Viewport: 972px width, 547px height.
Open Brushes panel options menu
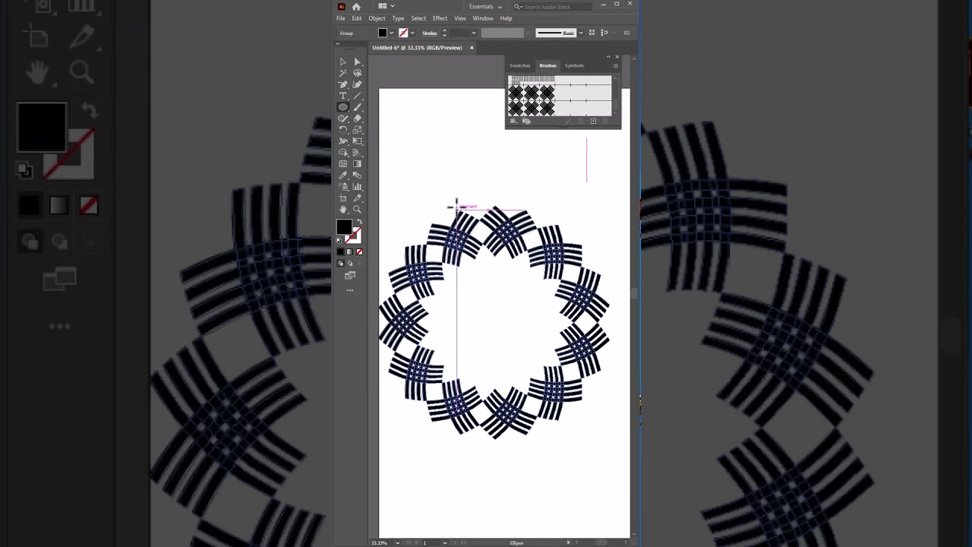click(615, 65)
